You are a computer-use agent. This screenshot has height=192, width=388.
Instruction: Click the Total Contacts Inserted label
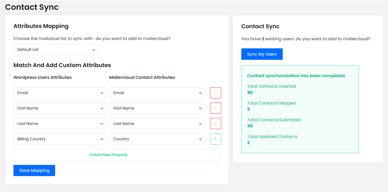coord(272,86)
